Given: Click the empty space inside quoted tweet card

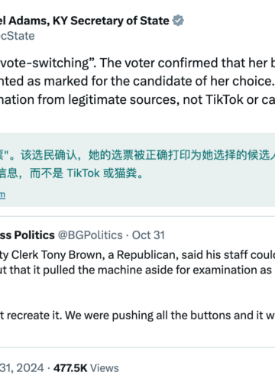Looking at the screenshot, I should [x=137, y=293].
